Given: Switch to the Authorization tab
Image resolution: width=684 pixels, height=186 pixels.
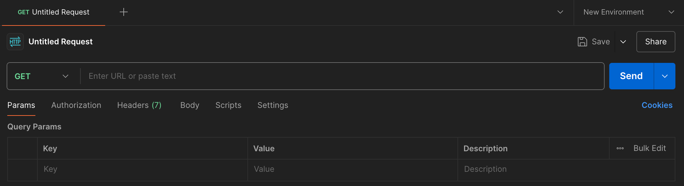Looking at the screenshot, I should point(76,105).
